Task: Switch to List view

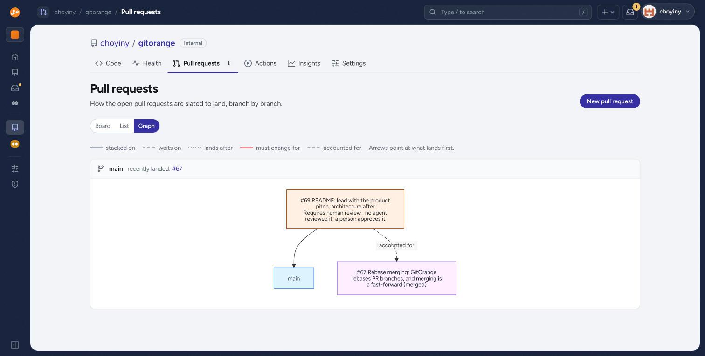Action: [x=124, y=126]
